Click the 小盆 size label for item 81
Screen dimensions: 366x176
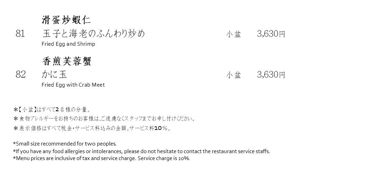point(234,34)
